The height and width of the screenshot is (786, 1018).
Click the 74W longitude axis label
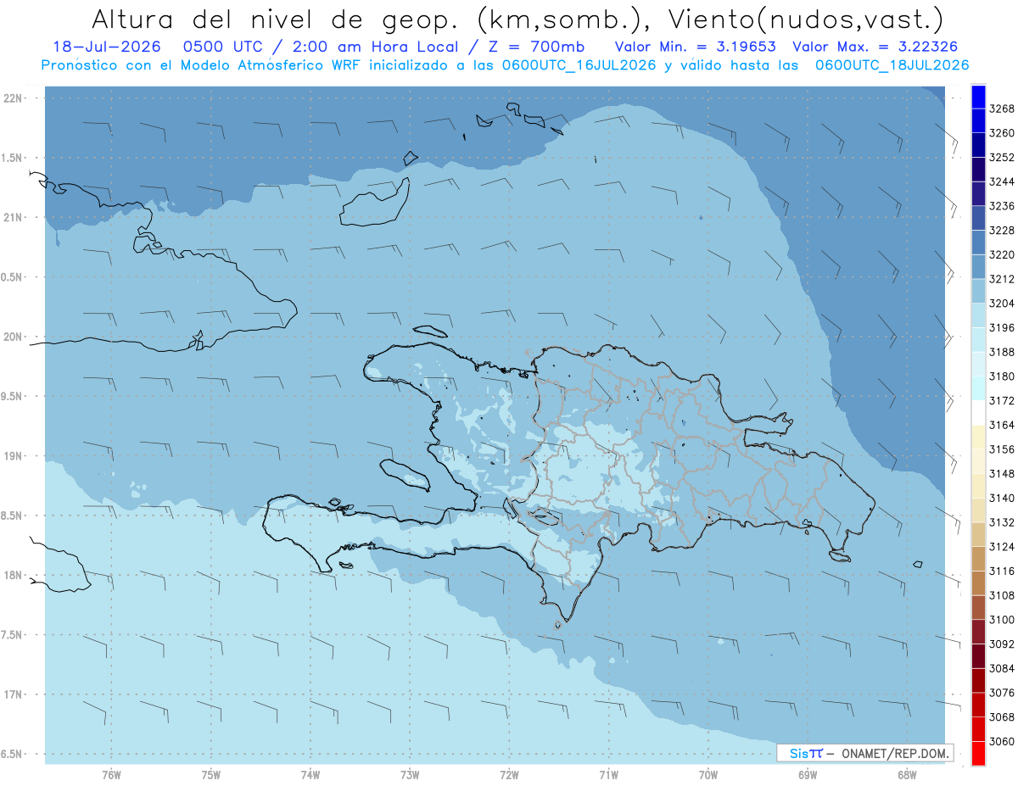tap(310, 775)
